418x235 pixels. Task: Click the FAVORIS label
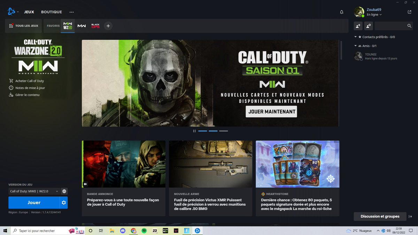(x=53, y=26)
